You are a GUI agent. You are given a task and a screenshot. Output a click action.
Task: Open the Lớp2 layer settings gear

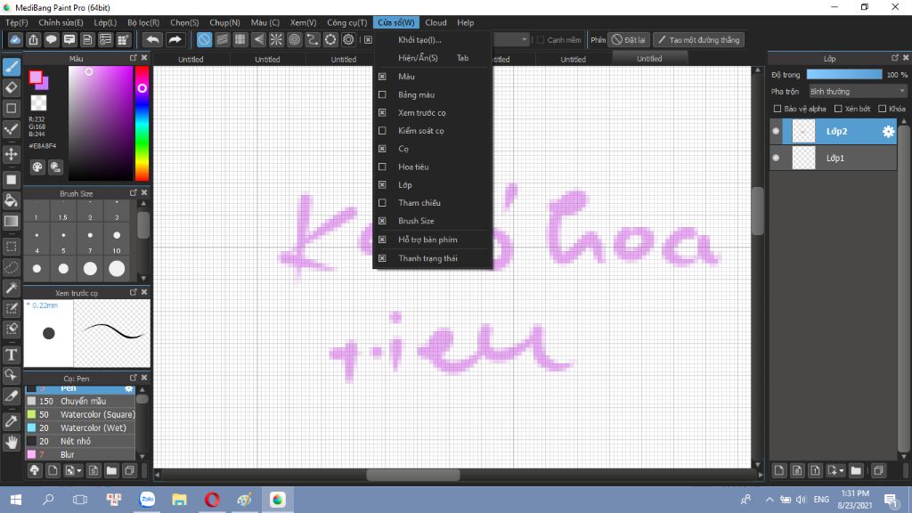click(x=888, y=132)
